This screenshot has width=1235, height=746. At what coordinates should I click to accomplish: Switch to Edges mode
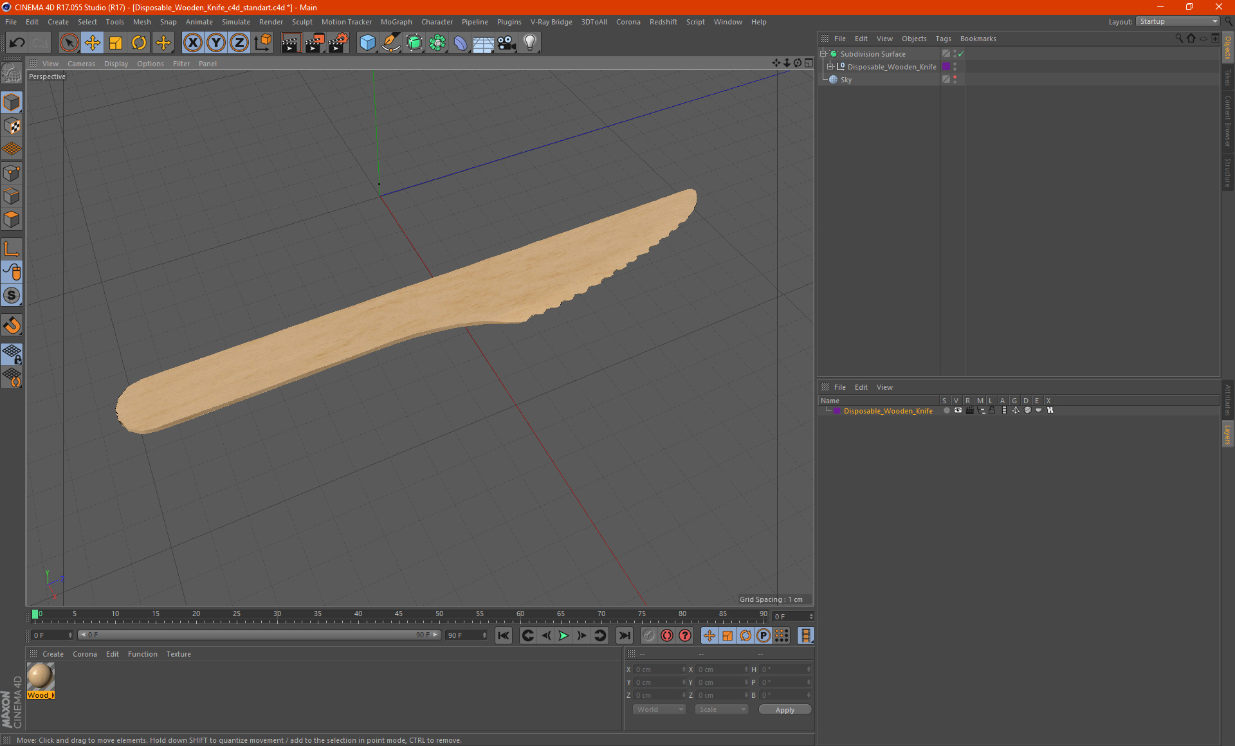(x=12, y=196)
